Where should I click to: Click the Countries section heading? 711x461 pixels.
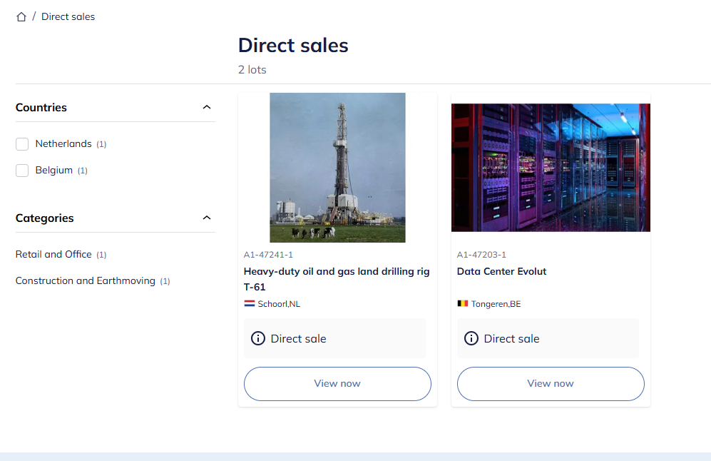tap(41, 108)
